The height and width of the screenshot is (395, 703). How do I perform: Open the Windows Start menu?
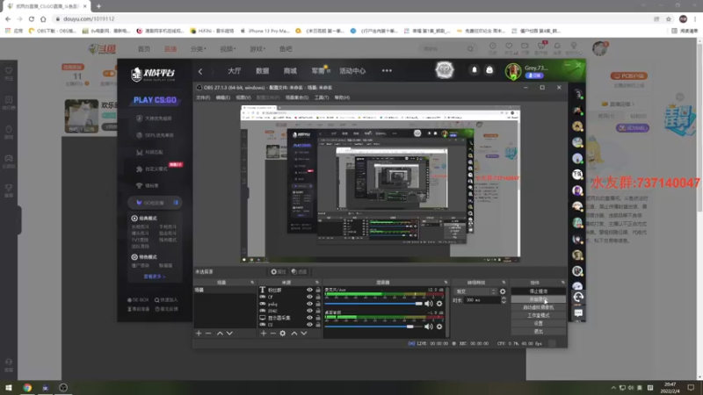click(9, 387)
